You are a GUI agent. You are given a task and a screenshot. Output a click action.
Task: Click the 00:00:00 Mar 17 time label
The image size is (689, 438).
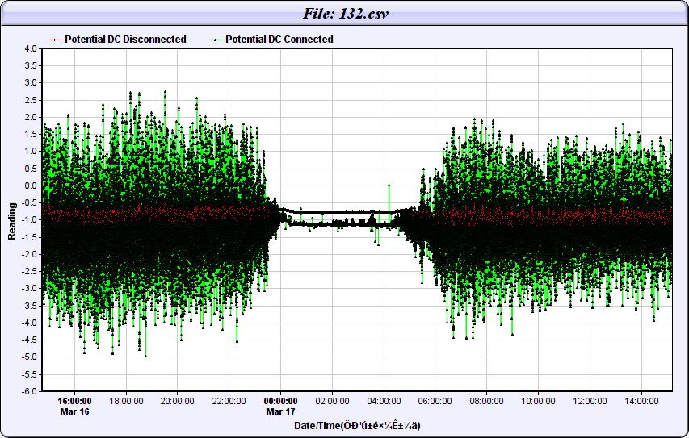[282, 405]
